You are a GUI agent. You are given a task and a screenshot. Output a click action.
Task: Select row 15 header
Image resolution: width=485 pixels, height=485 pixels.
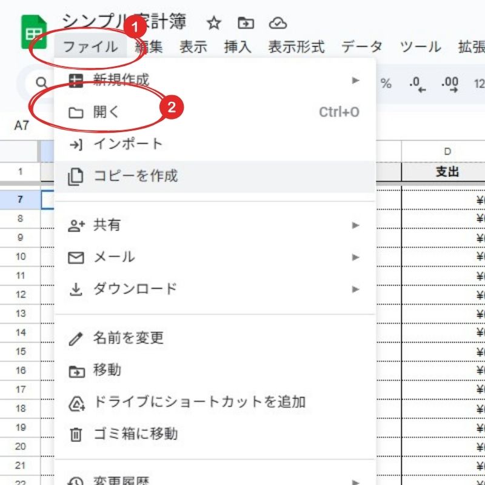point(20,352)
